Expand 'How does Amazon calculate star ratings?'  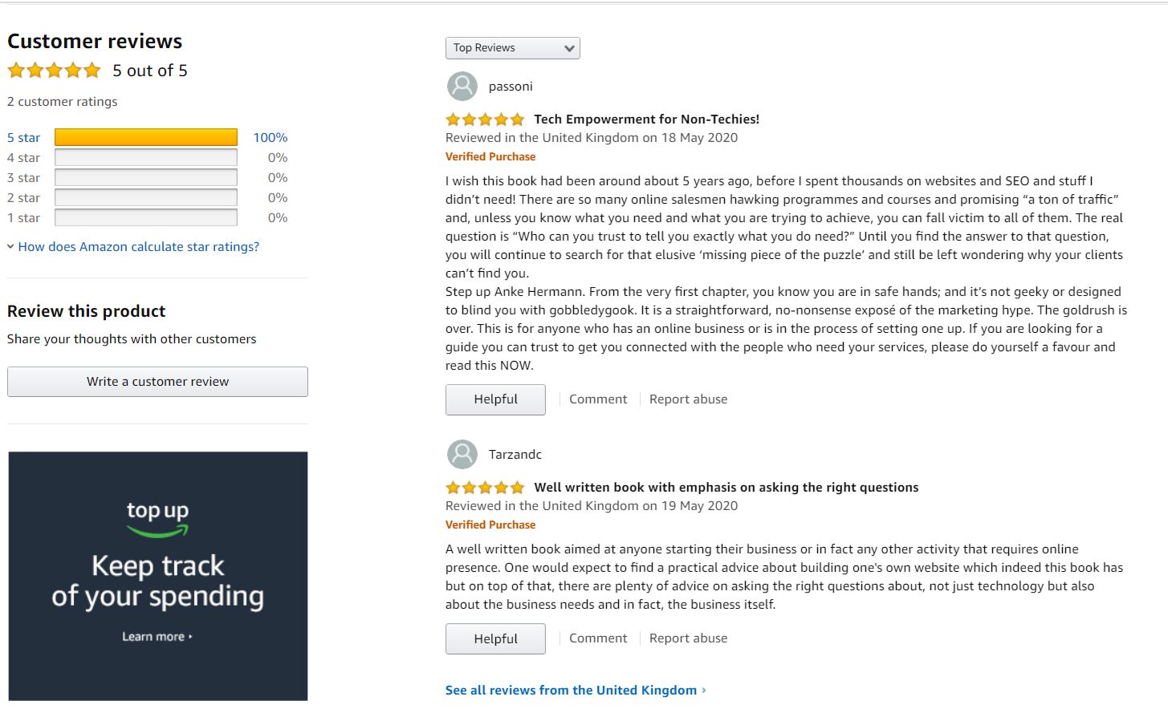[x=138, y=247]
